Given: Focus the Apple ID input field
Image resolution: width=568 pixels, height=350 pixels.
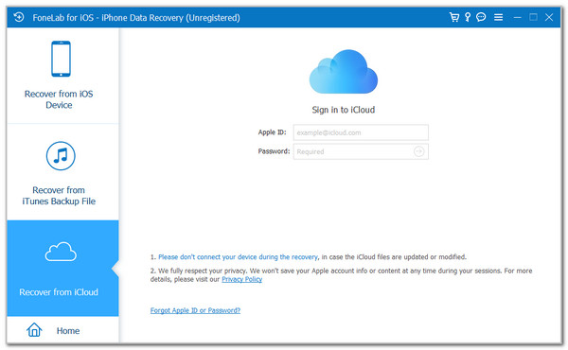Looking at the screenshot, I should 361,132.
